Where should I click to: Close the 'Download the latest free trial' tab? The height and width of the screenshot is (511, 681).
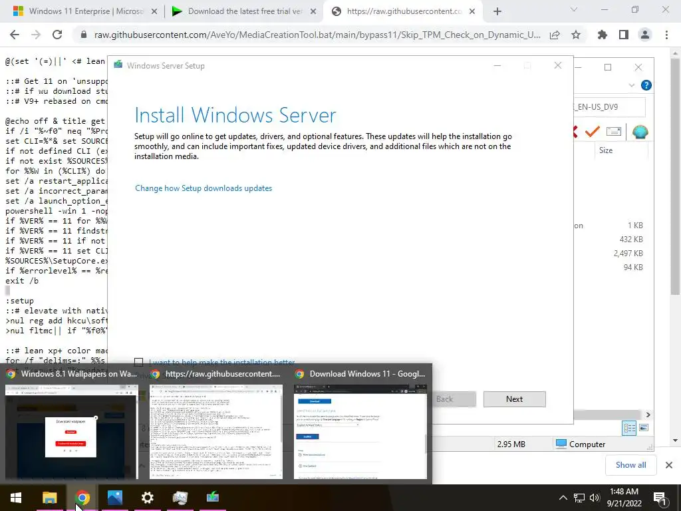313,11
